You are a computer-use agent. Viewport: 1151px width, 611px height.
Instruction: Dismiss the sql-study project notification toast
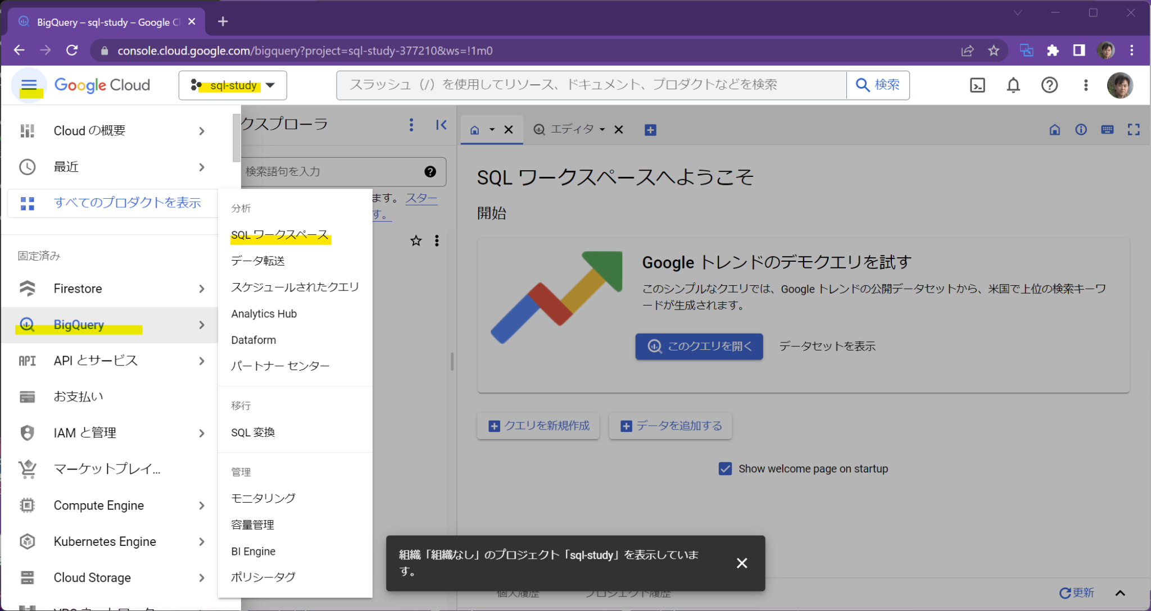tap(742, 563)
